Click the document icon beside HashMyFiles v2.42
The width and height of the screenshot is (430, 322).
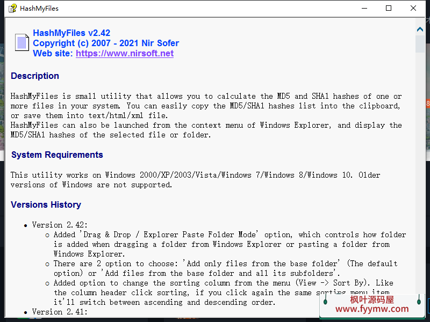(x=21, y=43)
